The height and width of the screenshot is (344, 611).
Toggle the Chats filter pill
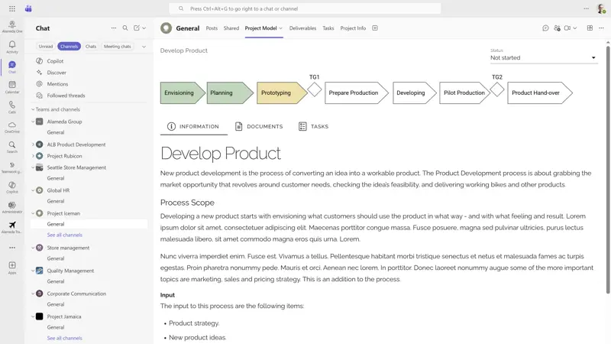[x=91, y=47]
